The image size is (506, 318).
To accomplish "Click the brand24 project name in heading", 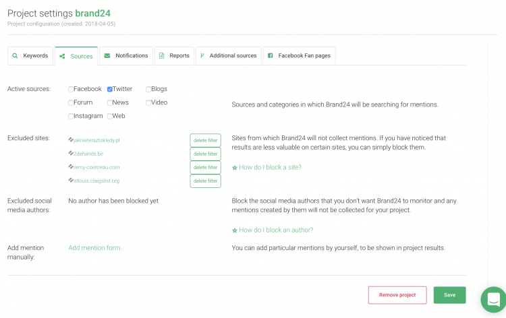I will coord(92,13).
